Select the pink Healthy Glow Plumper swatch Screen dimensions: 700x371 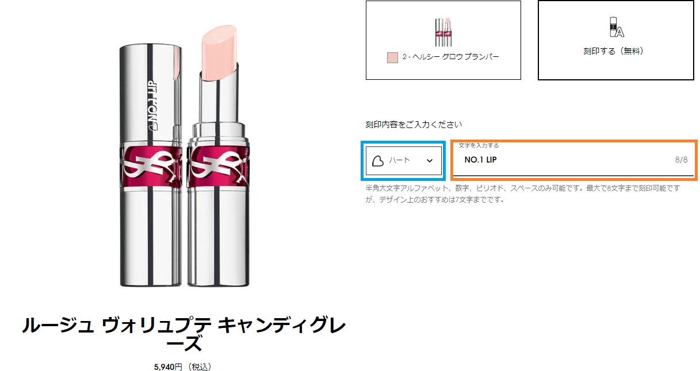(x=392, y=57)
